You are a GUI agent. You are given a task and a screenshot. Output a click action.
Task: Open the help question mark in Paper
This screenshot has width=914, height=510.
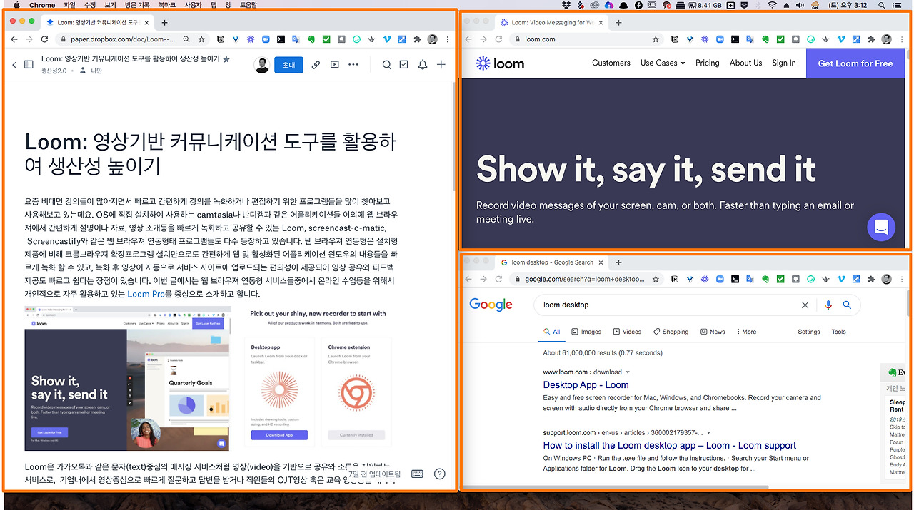point(440,474)
